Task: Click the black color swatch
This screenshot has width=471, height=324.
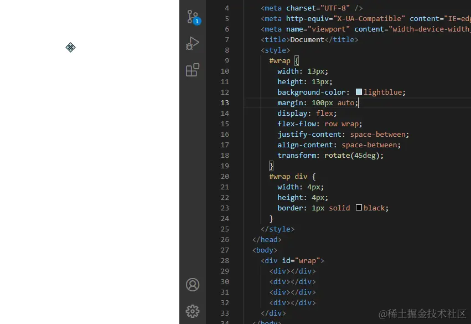Action: coord(359,207)
